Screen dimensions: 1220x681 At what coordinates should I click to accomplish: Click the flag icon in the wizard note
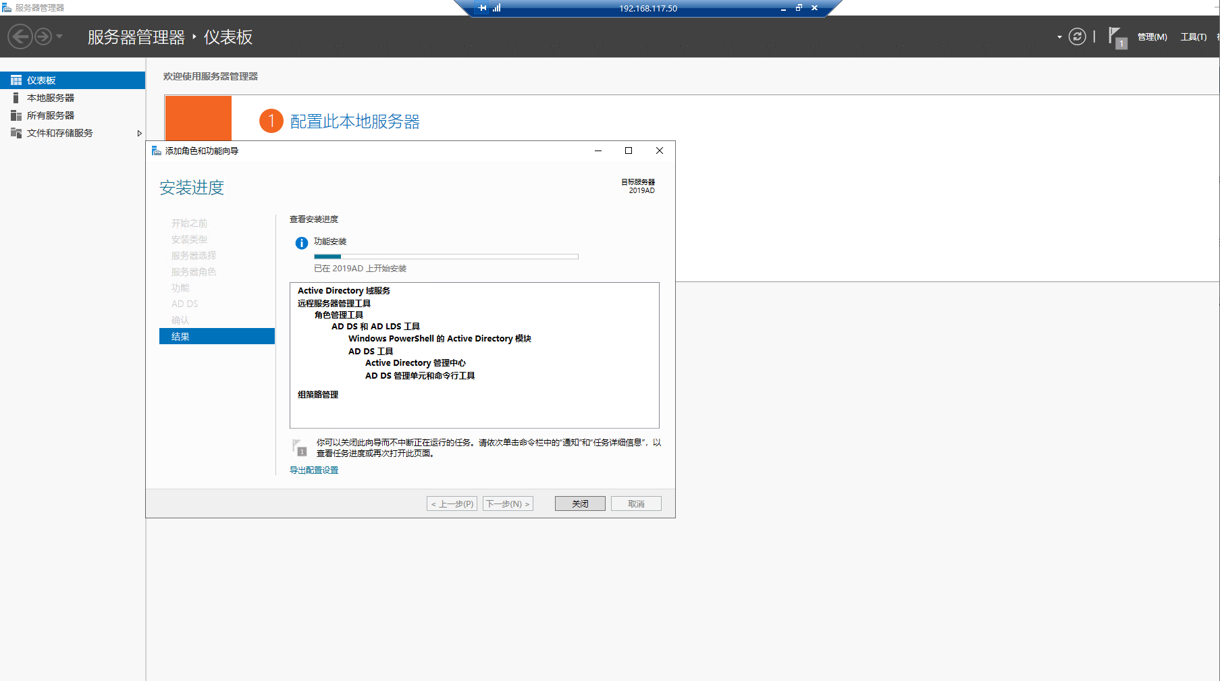(299, 447)
